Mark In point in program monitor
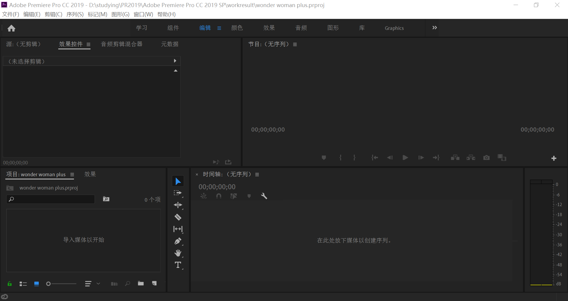568x301 pixels. [341, 158]
